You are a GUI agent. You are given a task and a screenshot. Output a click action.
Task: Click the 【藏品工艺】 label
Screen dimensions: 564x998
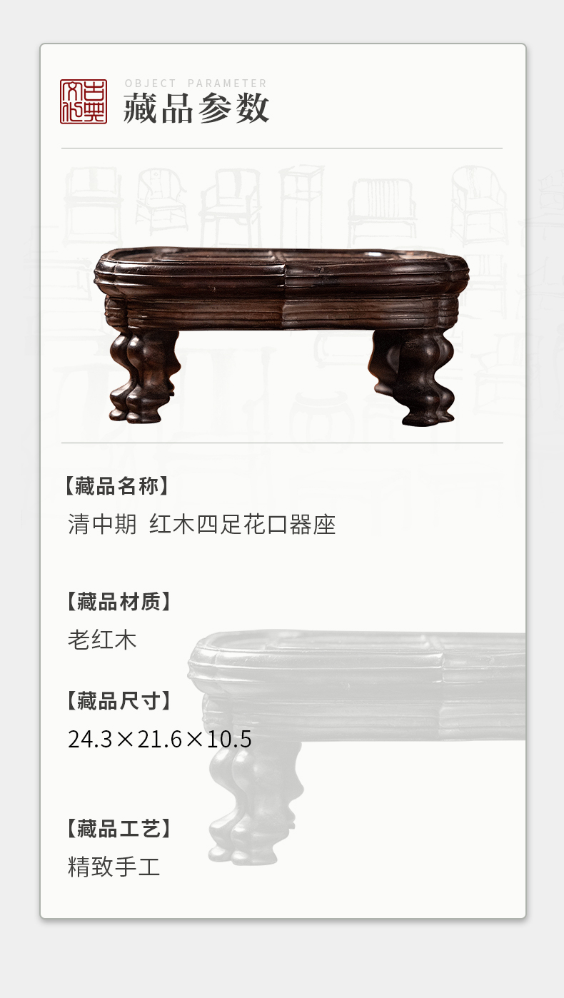tap(118, 828)
